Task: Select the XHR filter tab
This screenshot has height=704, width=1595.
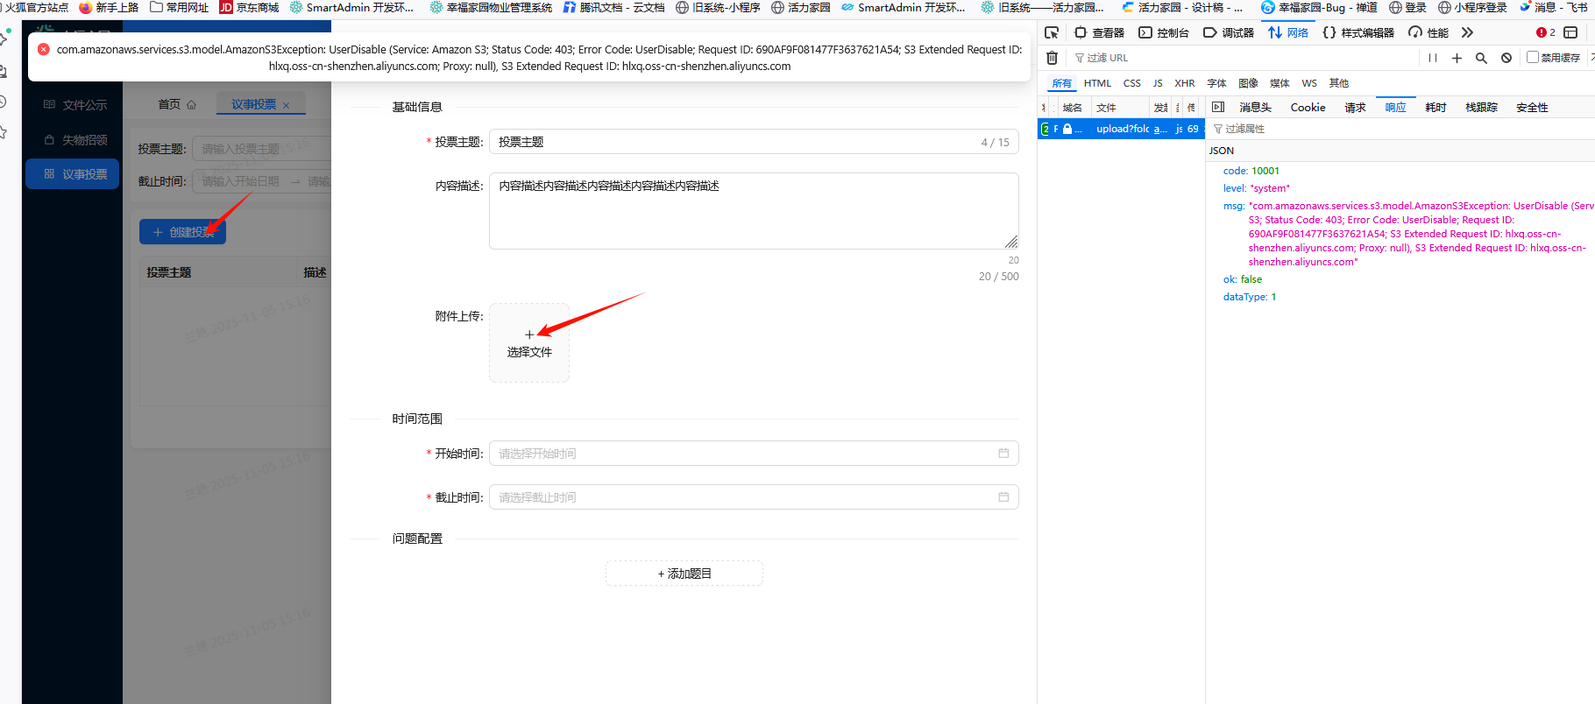Action: (x=1184, y=83)
